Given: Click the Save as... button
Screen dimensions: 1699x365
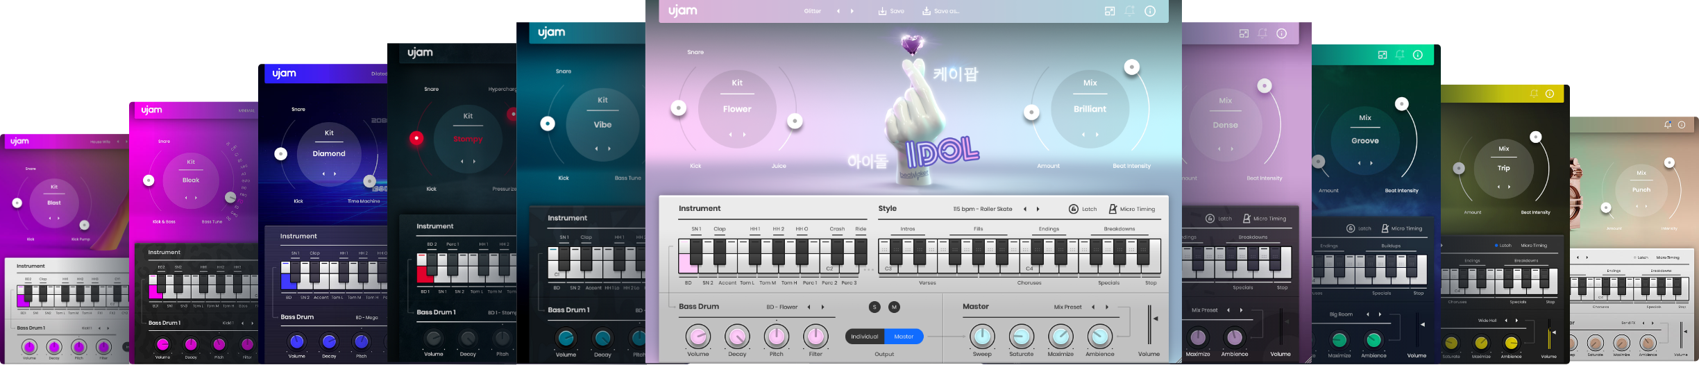Looking at the screenshot, I should coord(940,11).
